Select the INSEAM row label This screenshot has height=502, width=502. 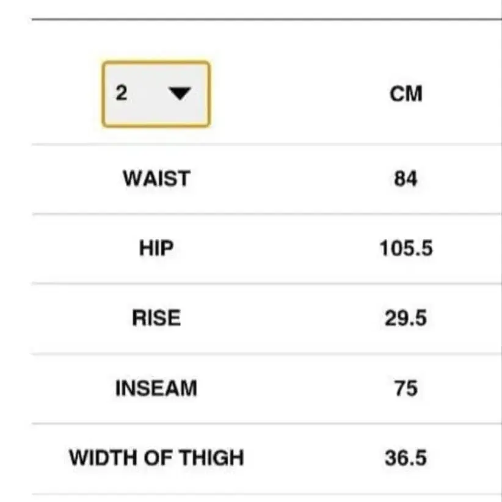pos(156,388)
